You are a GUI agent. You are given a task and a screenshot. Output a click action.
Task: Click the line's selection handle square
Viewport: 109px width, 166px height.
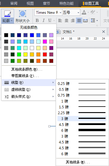(x=49, y=126)
